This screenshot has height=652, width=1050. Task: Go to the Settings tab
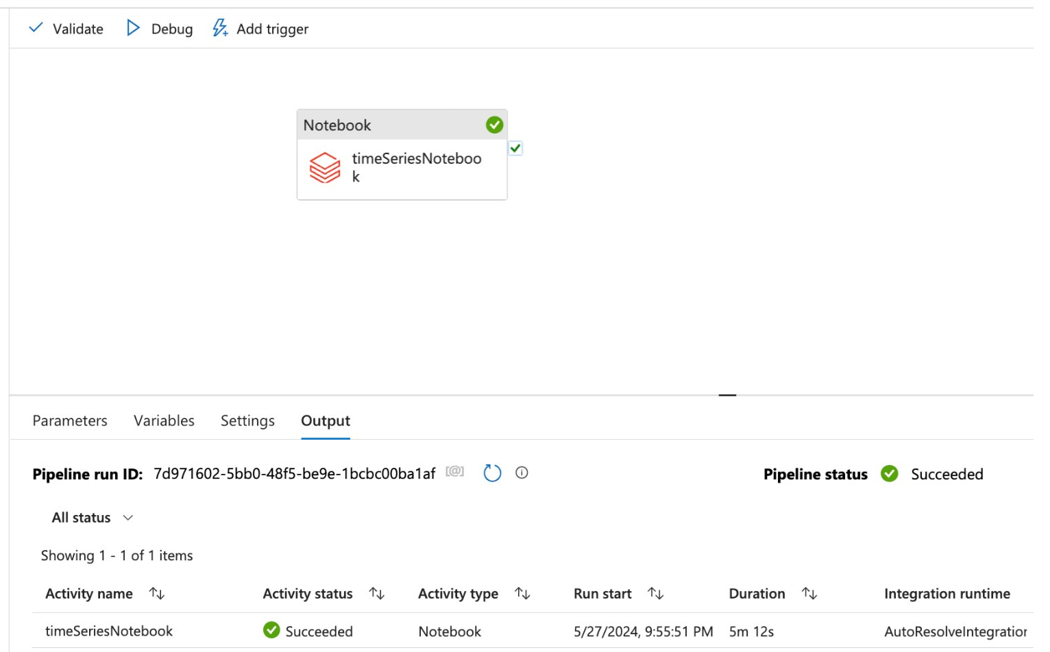[247, 421]
